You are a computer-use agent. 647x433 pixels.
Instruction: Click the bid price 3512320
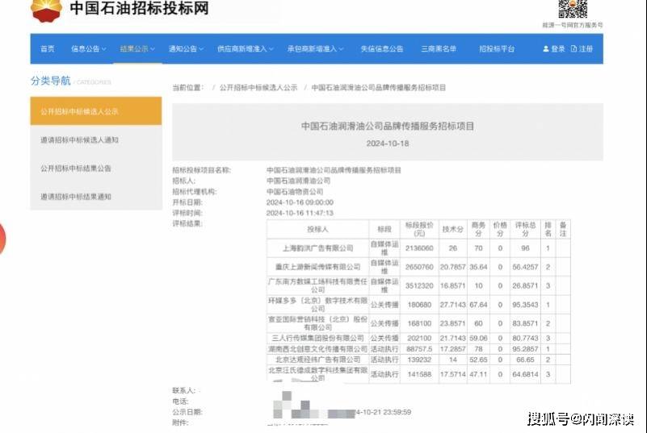(419, 285)
